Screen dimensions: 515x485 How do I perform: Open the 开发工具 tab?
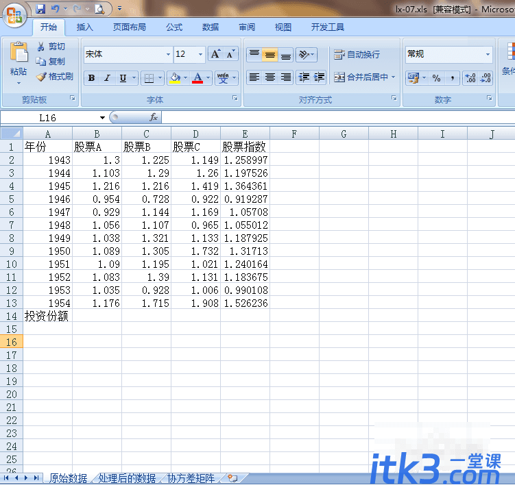[328, 27]
